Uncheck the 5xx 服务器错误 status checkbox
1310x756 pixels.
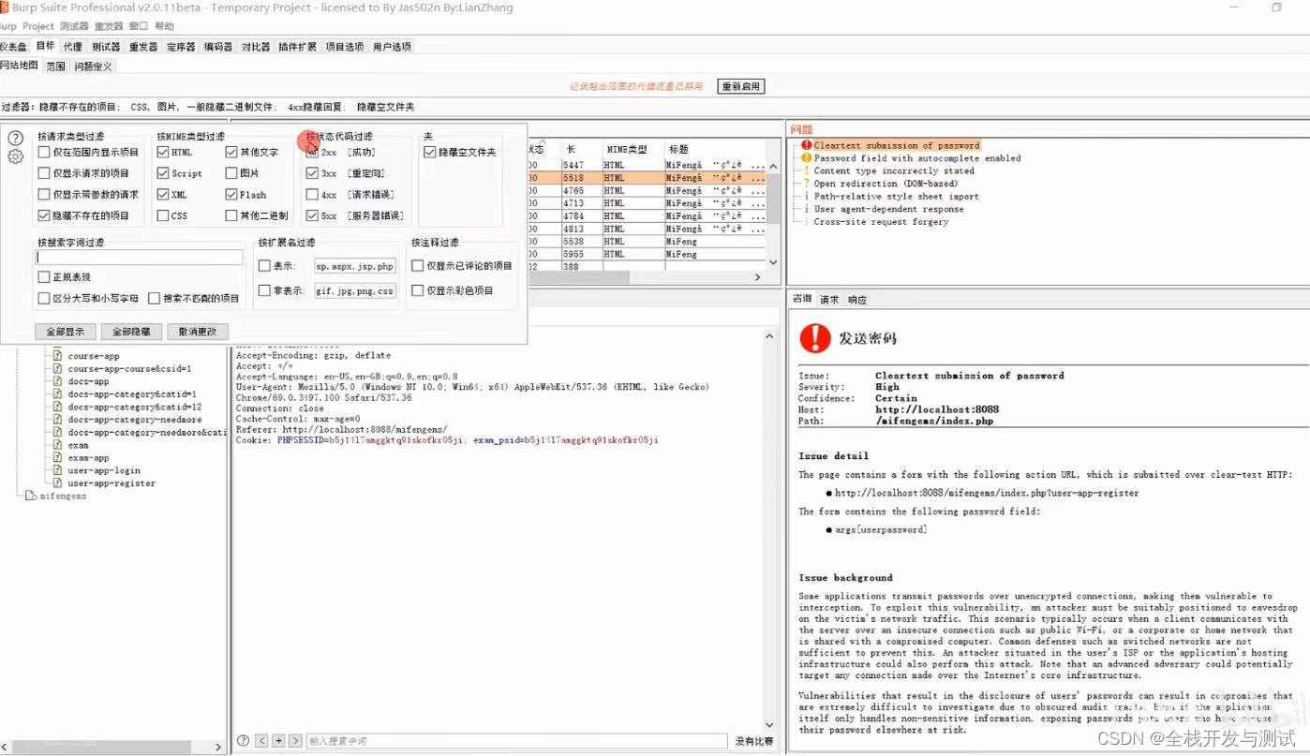tap(312, 215)
